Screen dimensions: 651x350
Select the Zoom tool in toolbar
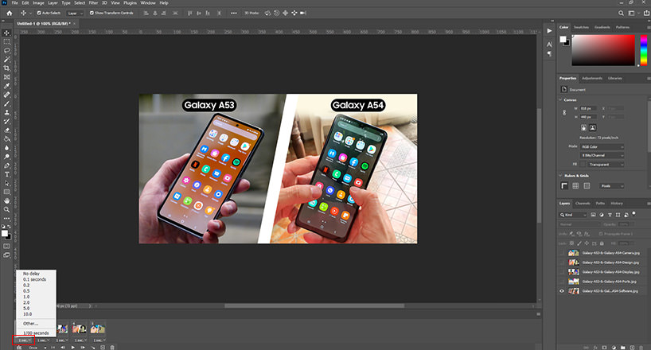click(6, 209)
